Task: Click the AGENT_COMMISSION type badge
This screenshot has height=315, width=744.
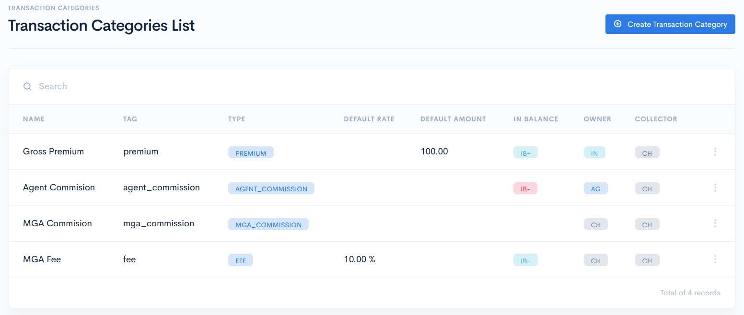Action: pos(271,188)
